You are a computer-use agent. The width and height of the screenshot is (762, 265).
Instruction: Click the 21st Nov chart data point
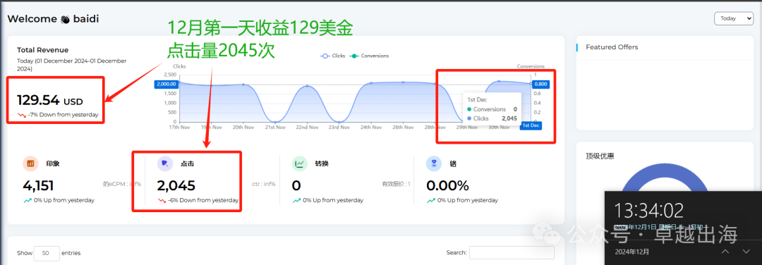pos(276,122)
